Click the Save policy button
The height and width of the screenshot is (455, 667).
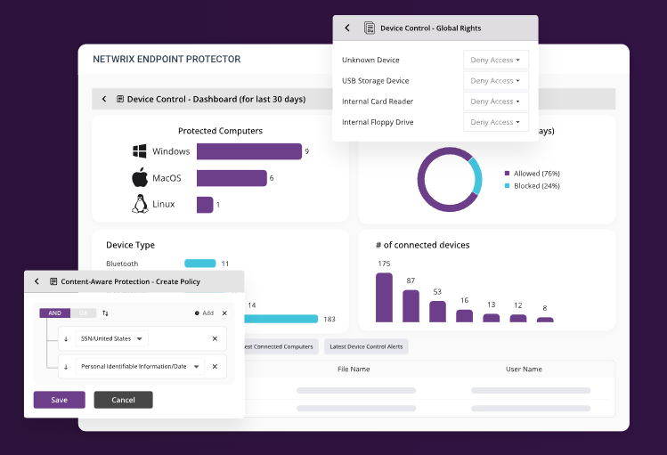(x=59, y=400)
